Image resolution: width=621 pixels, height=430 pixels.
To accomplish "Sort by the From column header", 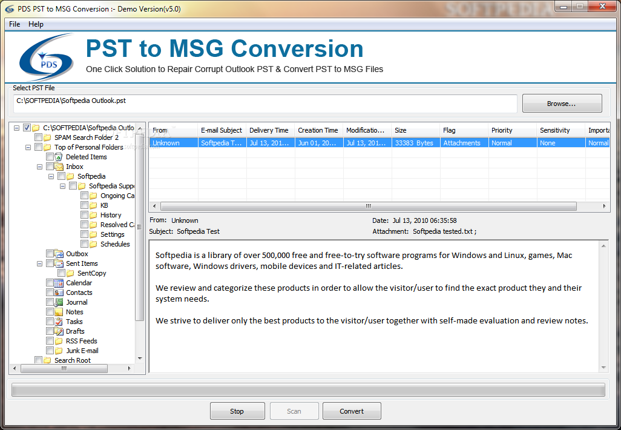I will [x=174, y=130].
